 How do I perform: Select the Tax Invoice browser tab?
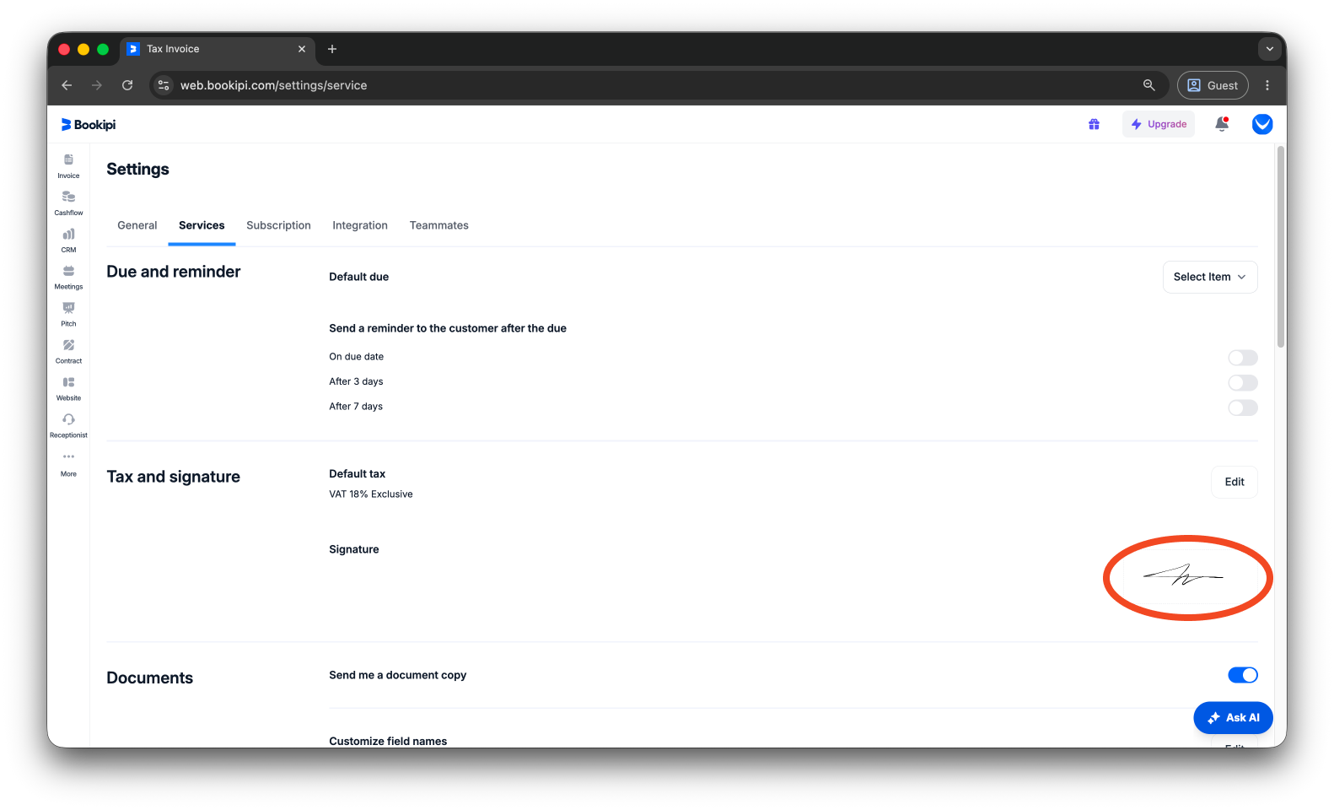(218, 49)
